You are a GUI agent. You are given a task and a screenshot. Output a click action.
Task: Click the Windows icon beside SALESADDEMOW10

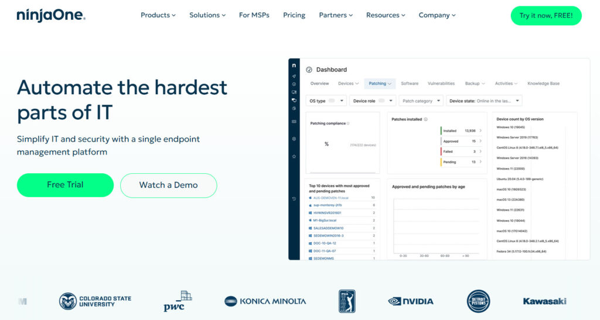pos(310,228)
